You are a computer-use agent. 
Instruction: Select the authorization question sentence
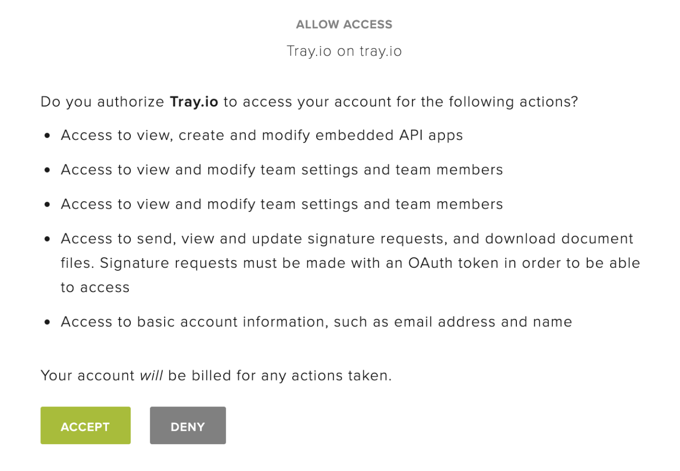(309, 101)
